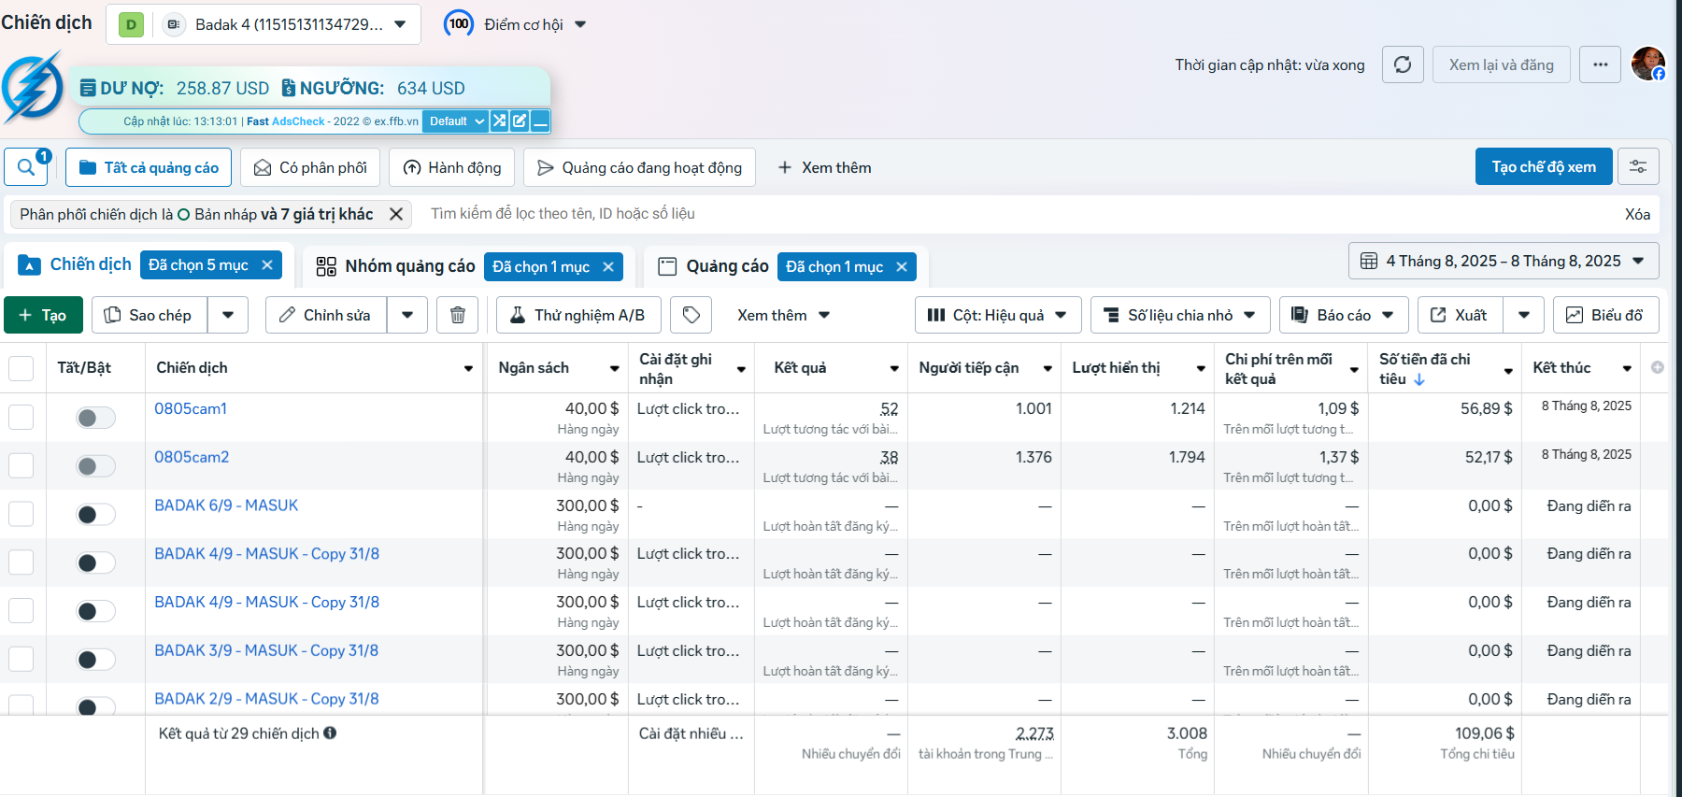Open the BADAK 6/9 - MASUK campaign link
The height and width of the screenshot is (797, 1682).
(226, 505)
